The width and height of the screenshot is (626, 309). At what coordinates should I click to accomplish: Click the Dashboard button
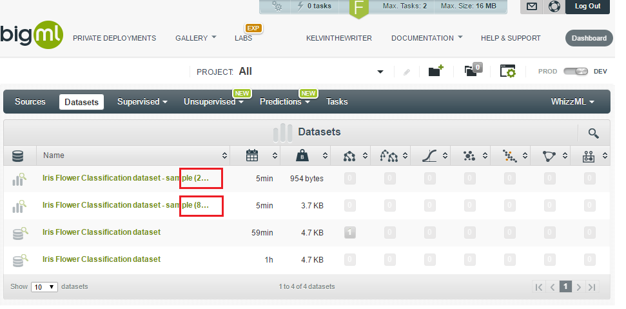tap(589, 38)
